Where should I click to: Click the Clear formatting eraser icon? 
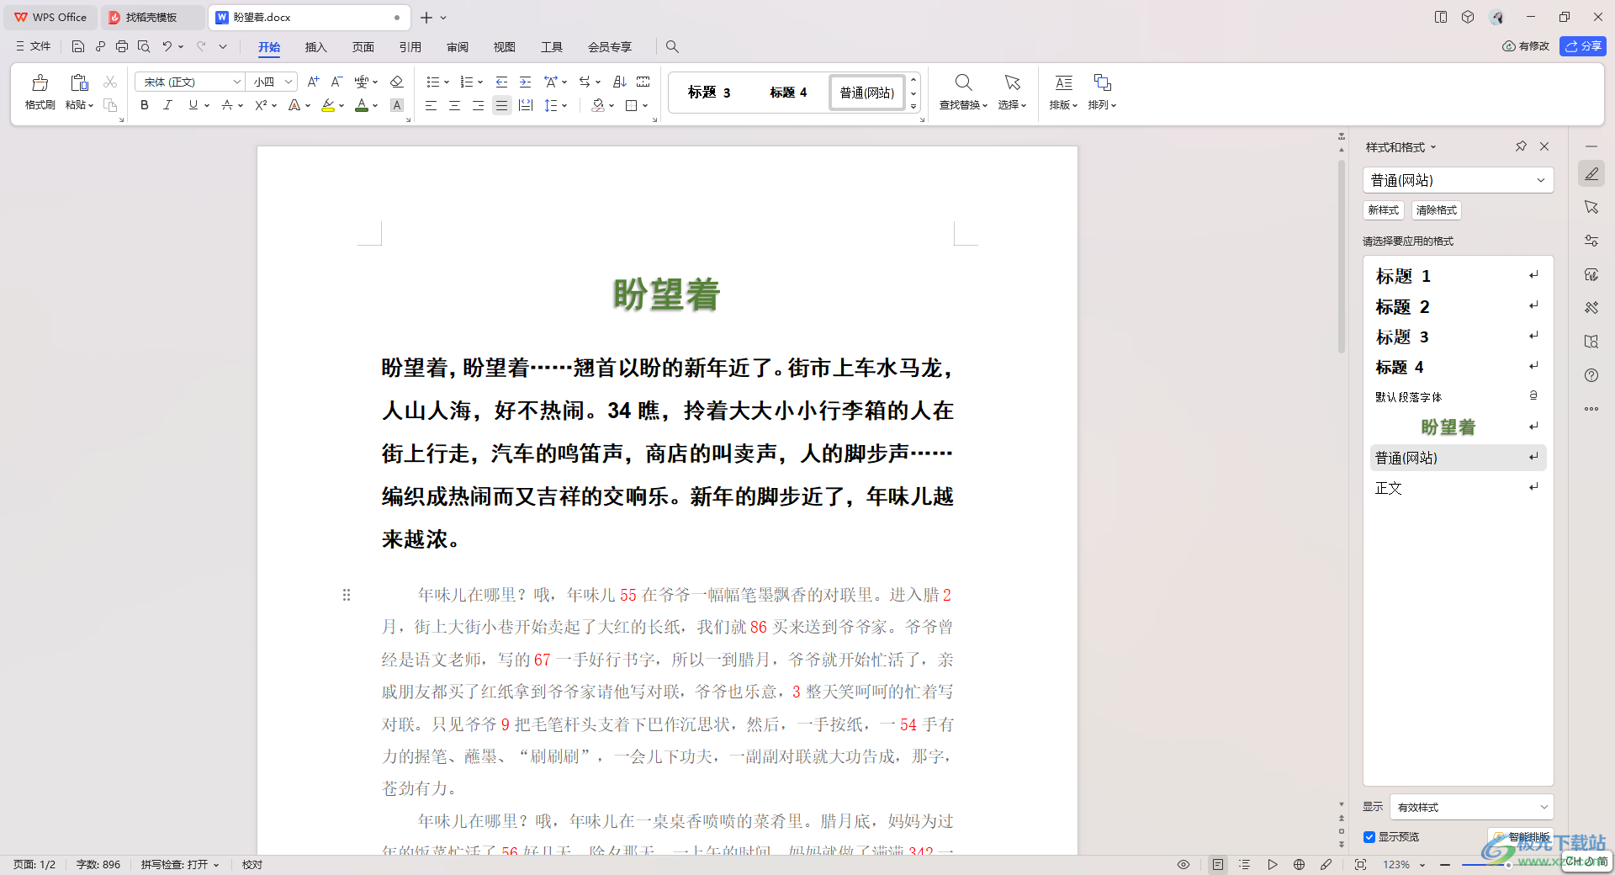coord(397,82)
